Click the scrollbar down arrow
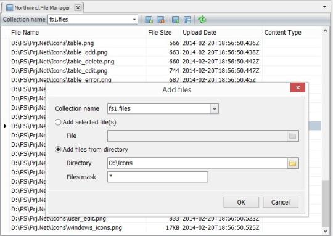This screenshot has width=333, height=236. pos(325,231)
